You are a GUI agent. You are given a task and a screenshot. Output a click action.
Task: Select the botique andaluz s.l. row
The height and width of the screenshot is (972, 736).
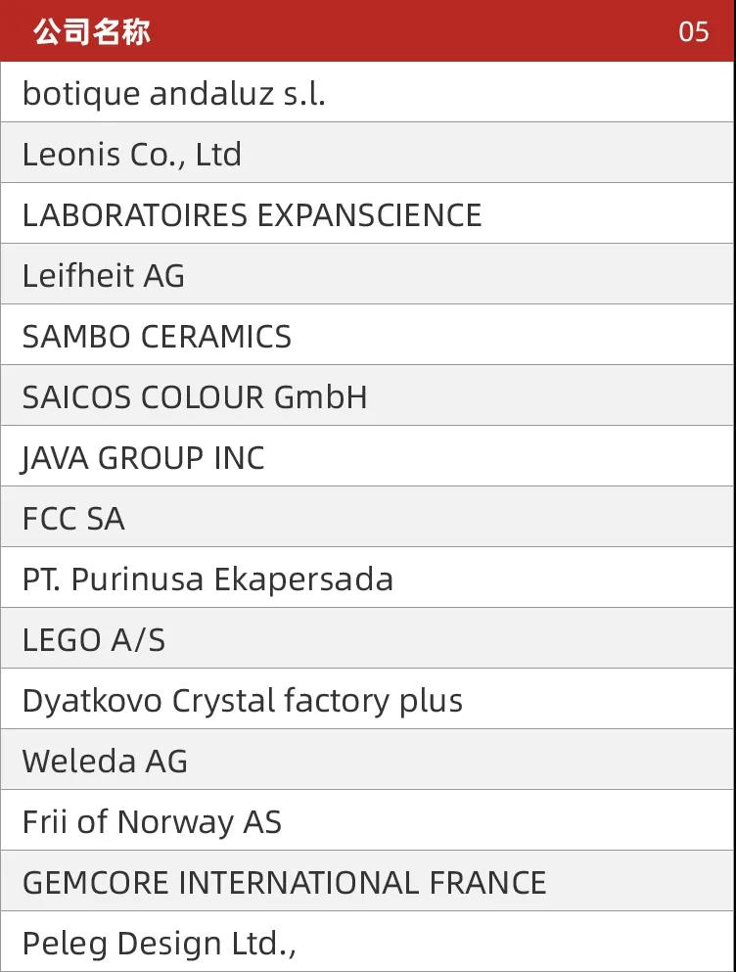coord(368,92)
